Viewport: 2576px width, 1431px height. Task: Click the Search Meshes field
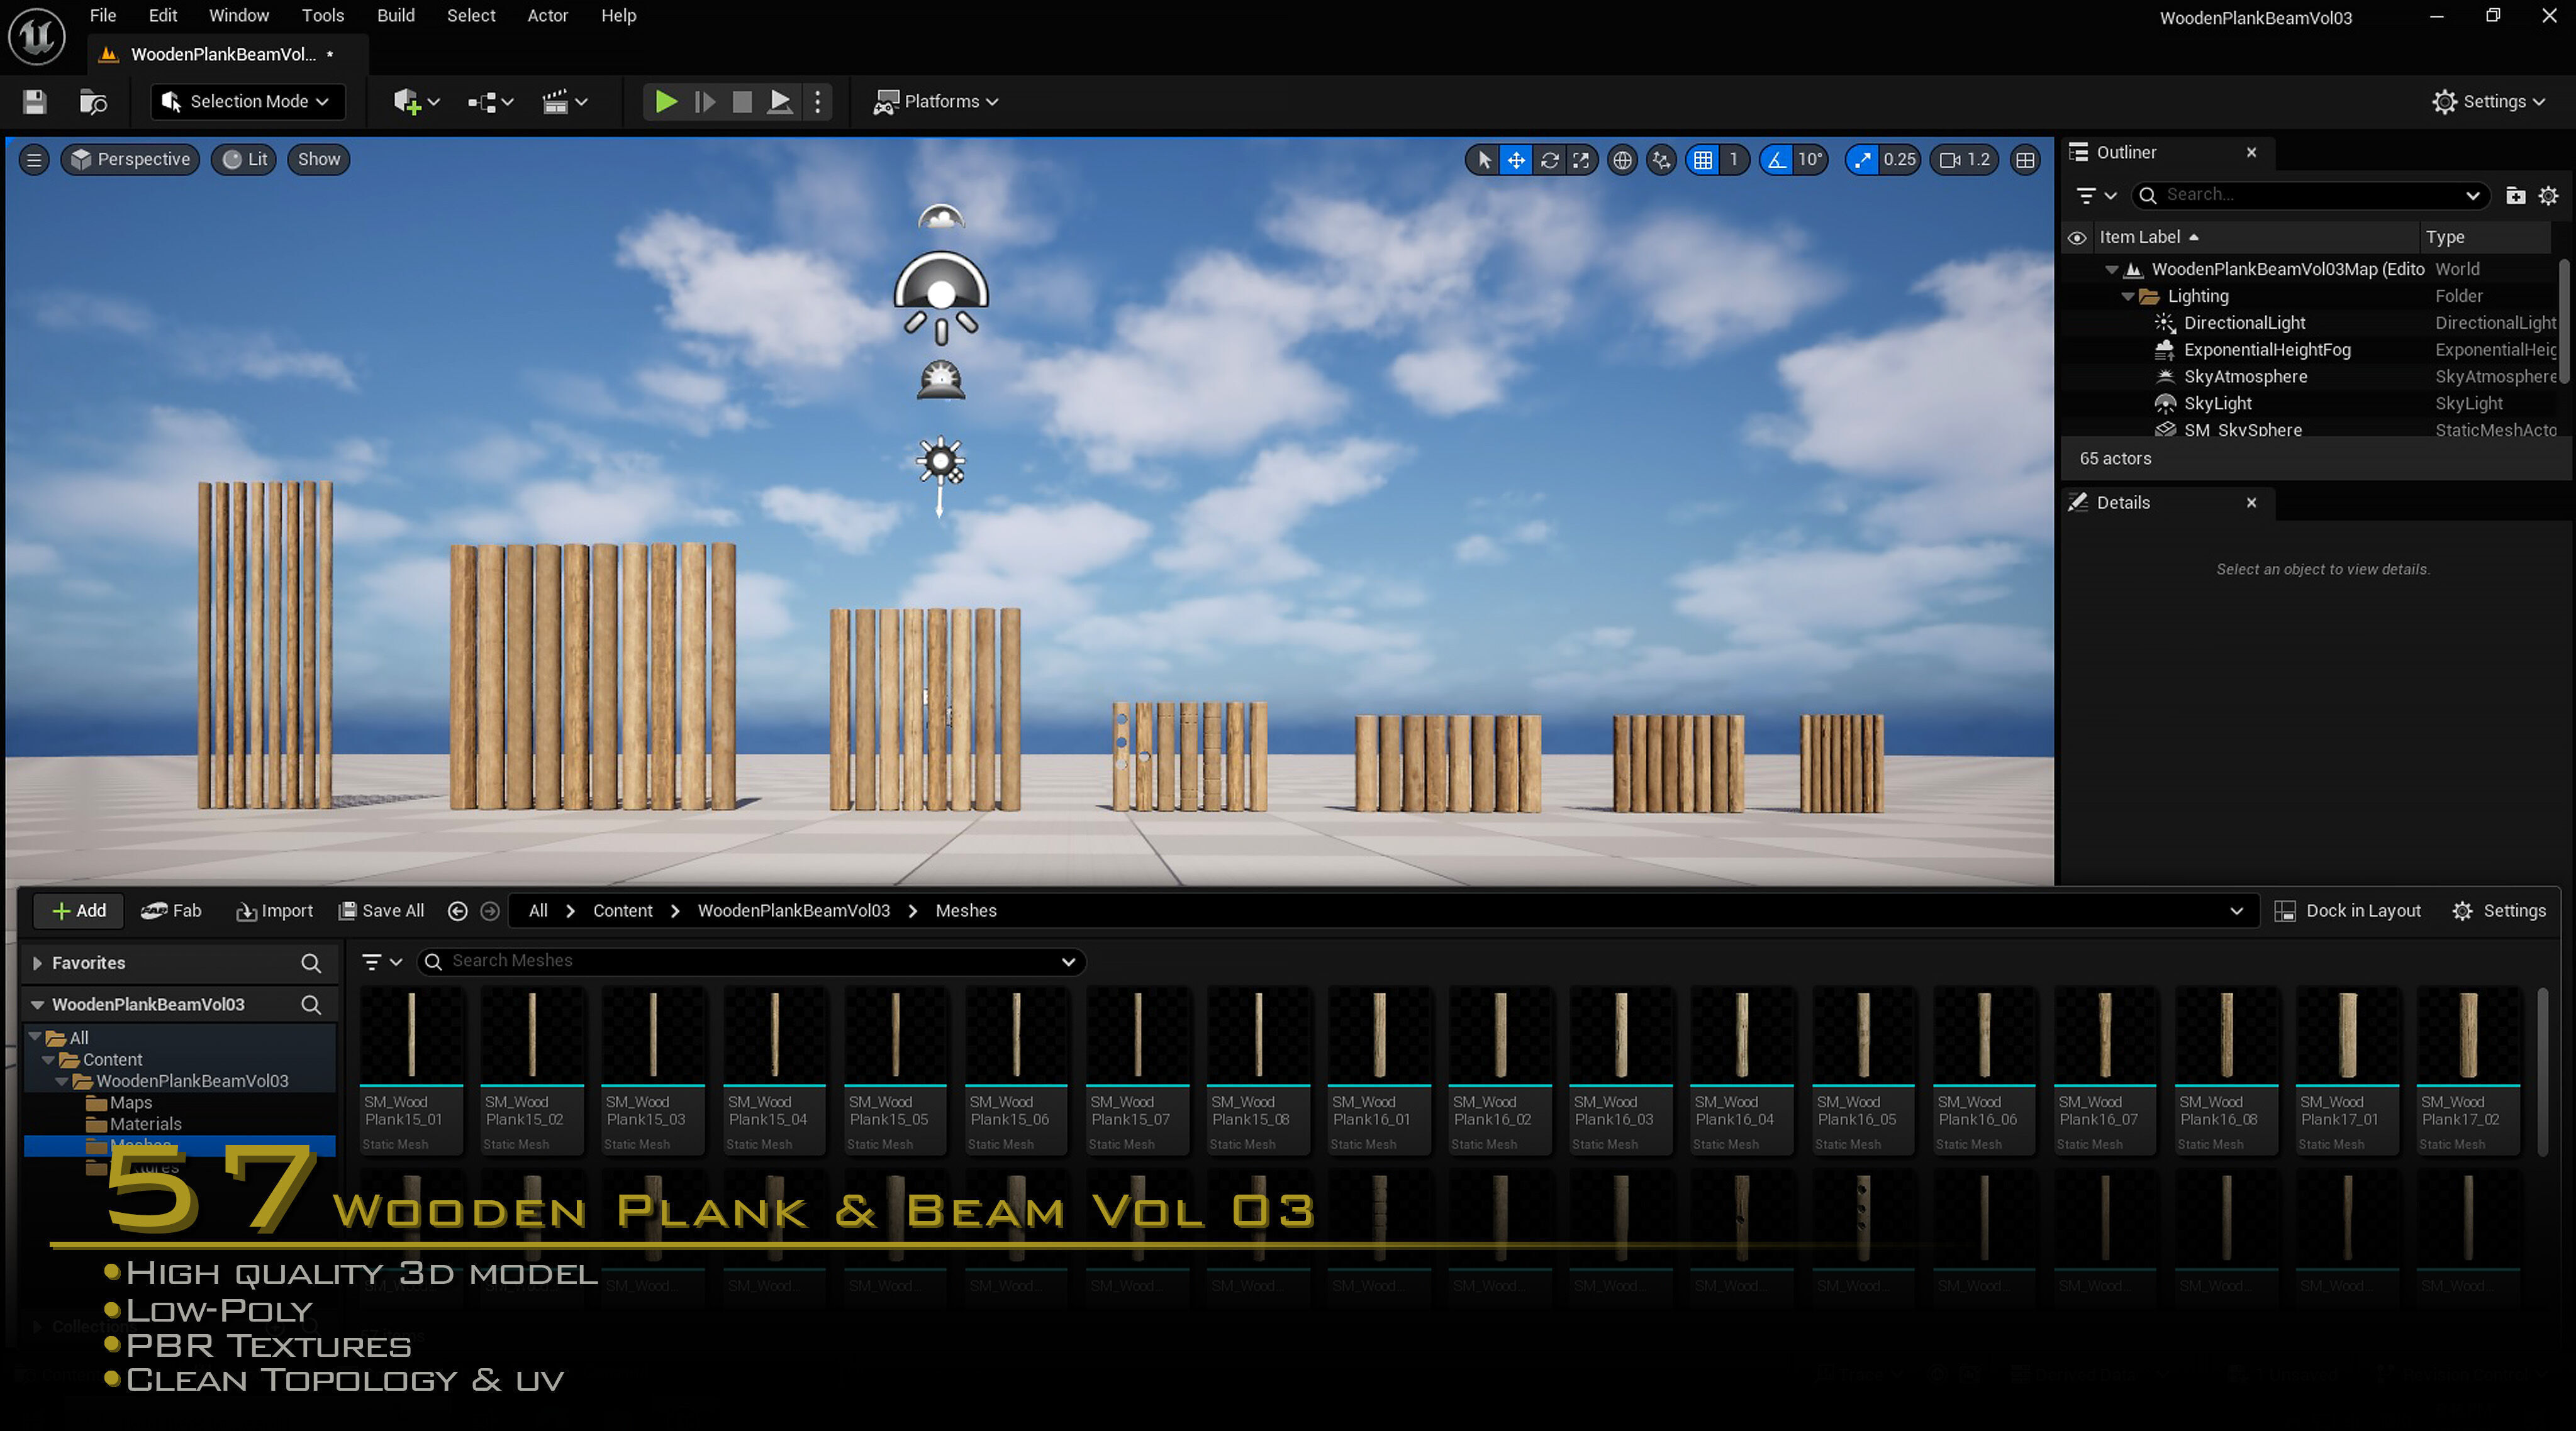(750, 961)
